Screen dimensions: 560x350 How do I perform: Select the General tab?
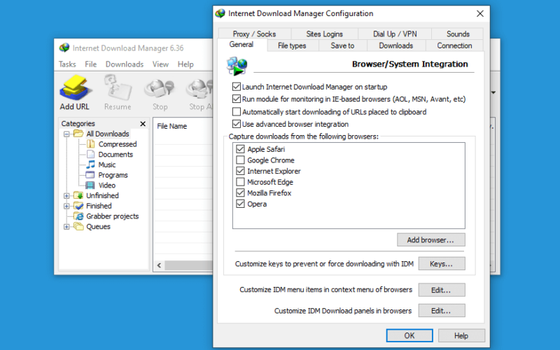point(241,45)
